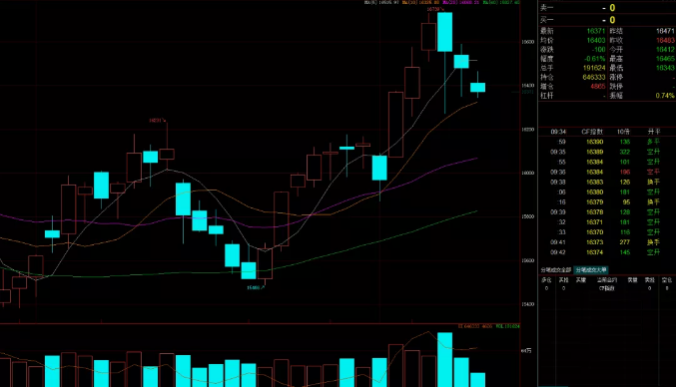Image resolution: width=677 pixels, height=387 pixels.
Task: Select the 09:42 trade row with 16374
Action: 607,252
